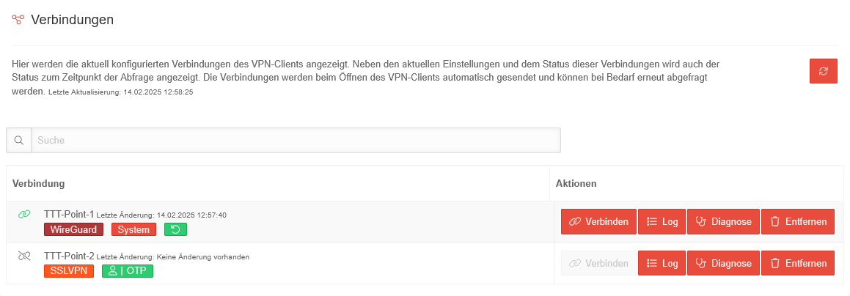Click the red refresh connections icon button

823,71
